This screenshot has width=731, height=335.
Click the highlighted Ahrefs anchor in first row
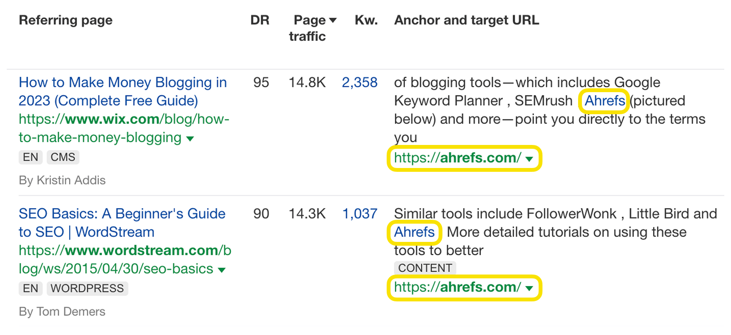coord(604,101)
